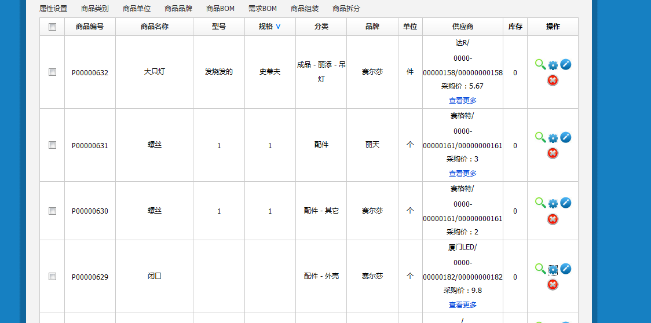
Task: Open gear settings icon for P00000630 row
Action: [x=553, y=203]
